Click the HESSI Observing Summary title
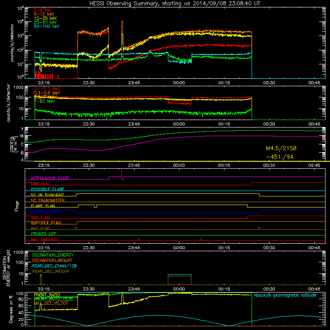The image size is (330, 330). [174, 4]
